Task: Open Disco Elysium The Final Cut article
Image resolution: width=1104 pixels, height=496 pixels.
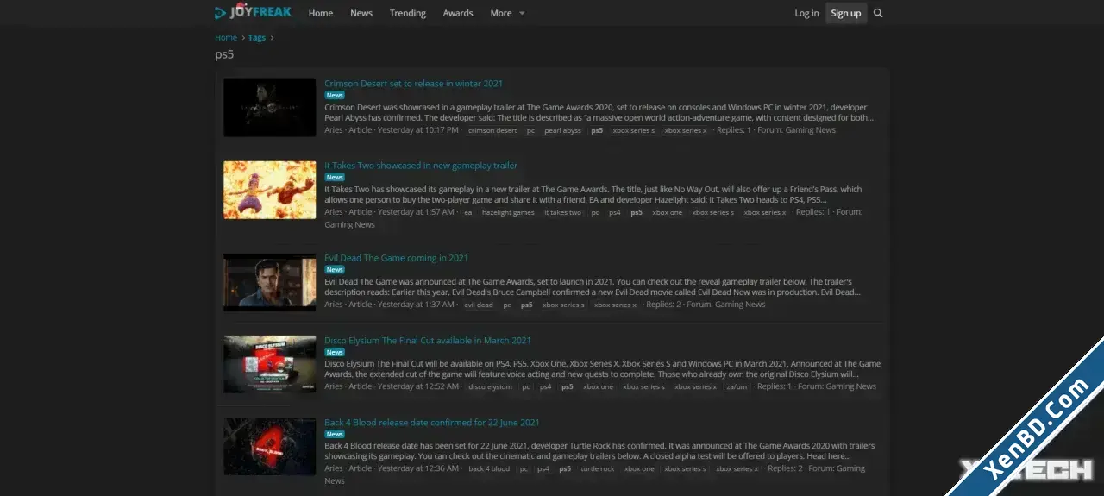Action: click(428, 341)
